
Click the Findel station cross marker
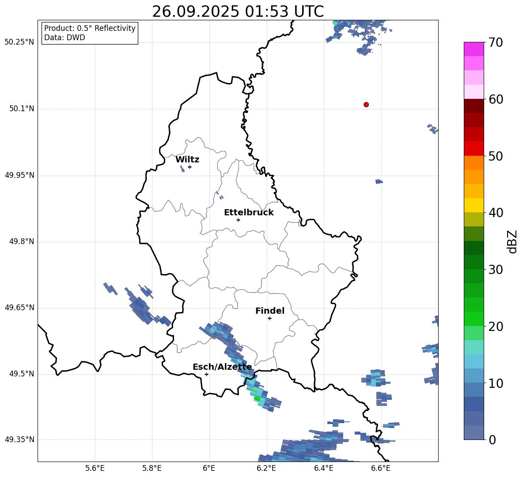pos(269,319)
